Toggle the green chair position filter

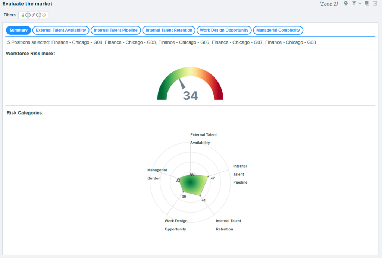(x=23, y=15)
